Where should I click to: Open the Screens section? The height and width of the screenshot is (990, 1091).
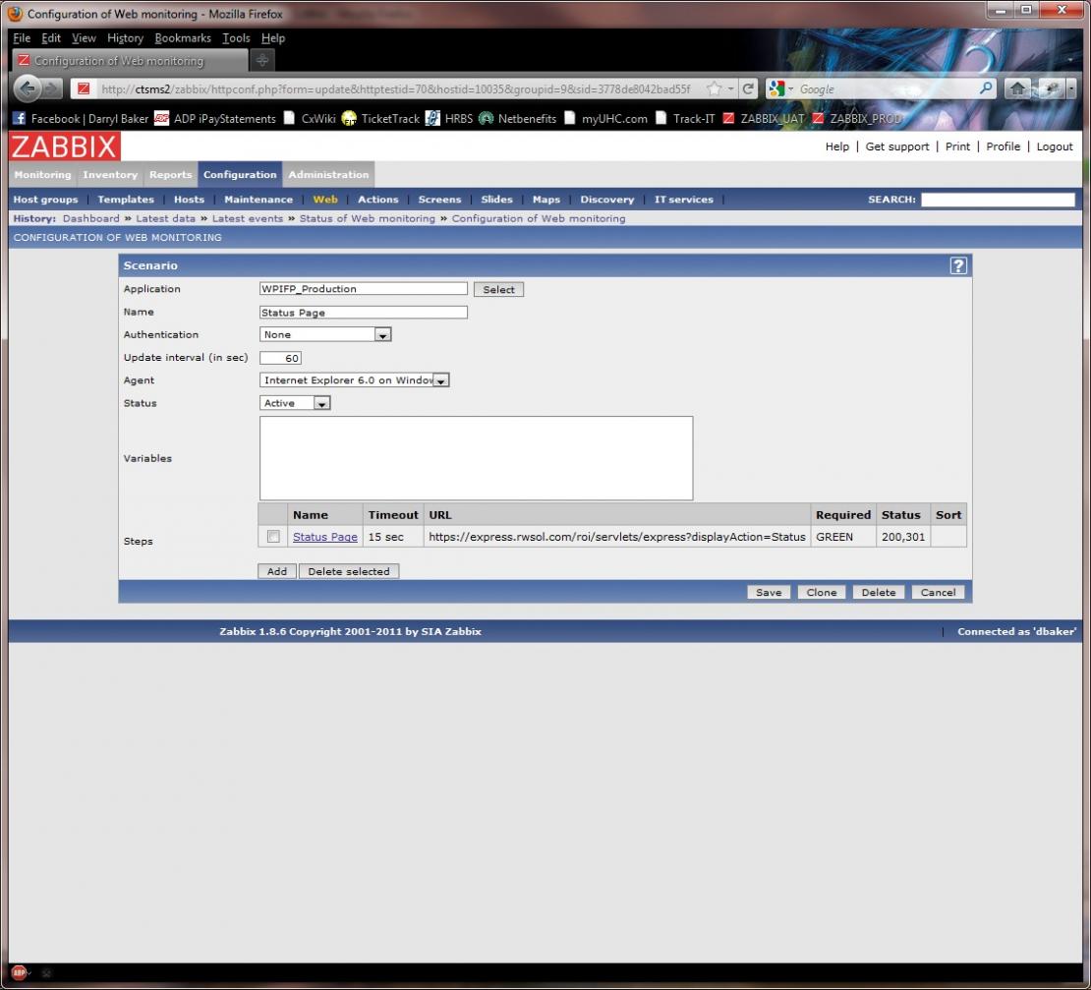439,199
